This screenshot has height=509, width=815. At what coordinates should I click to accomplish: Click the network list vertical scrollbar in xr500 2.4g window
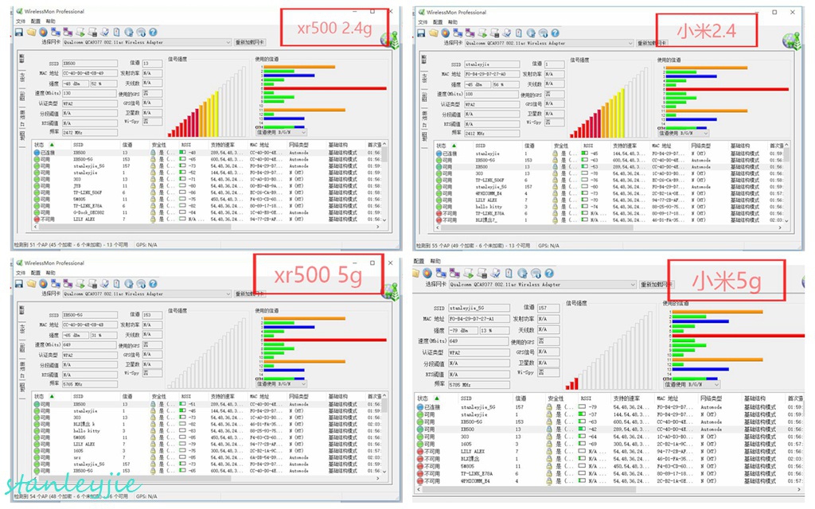[384, 182]
